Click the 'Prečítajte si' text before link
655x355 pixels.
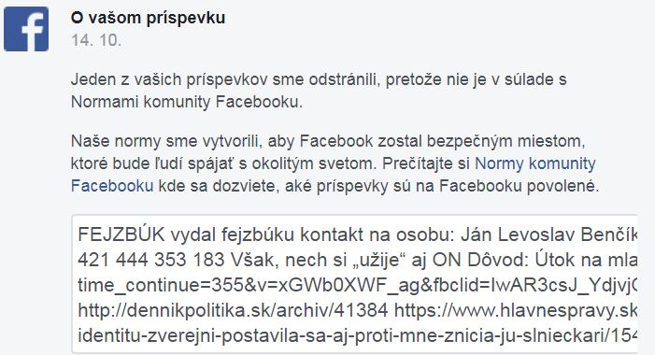click(426, 163)
